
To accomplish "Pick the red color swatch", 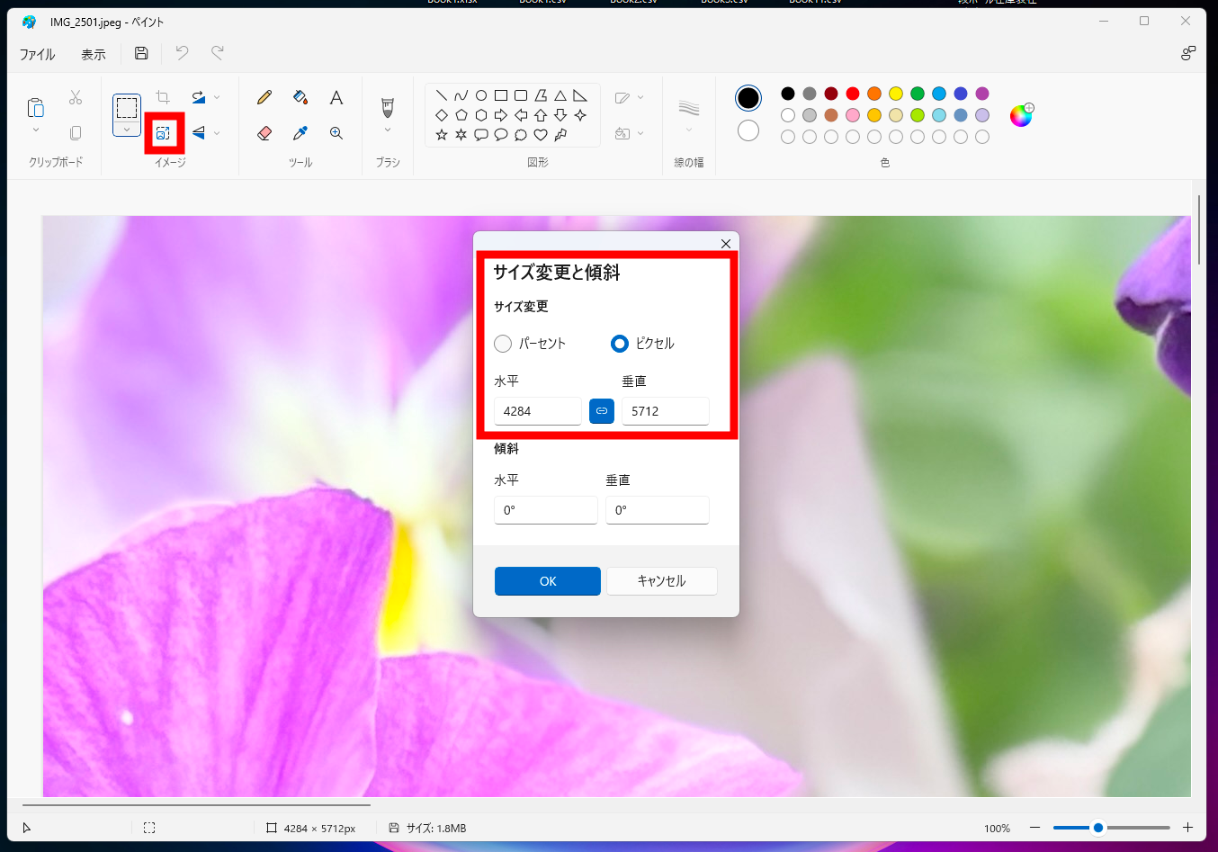I will click(x=853, y=94).
